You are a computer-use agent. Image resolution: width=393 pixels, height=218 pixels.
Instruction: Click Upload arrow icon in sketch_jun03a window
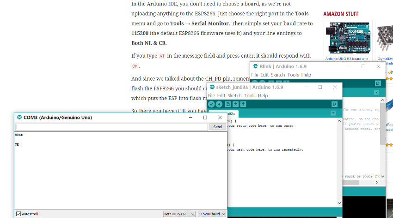click(219, 104)
